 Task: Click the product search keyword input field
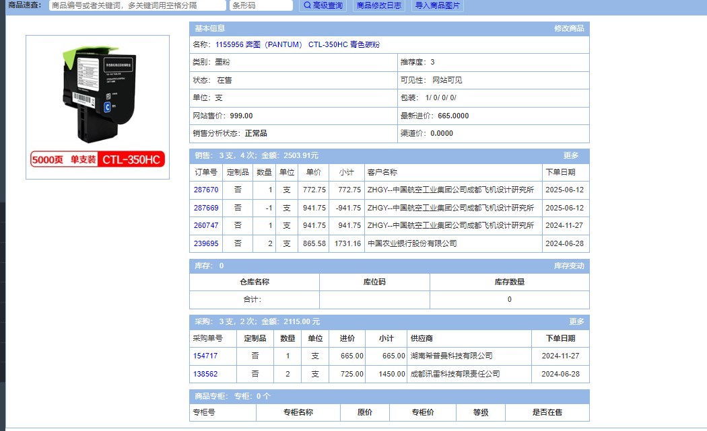click(137, 5)
